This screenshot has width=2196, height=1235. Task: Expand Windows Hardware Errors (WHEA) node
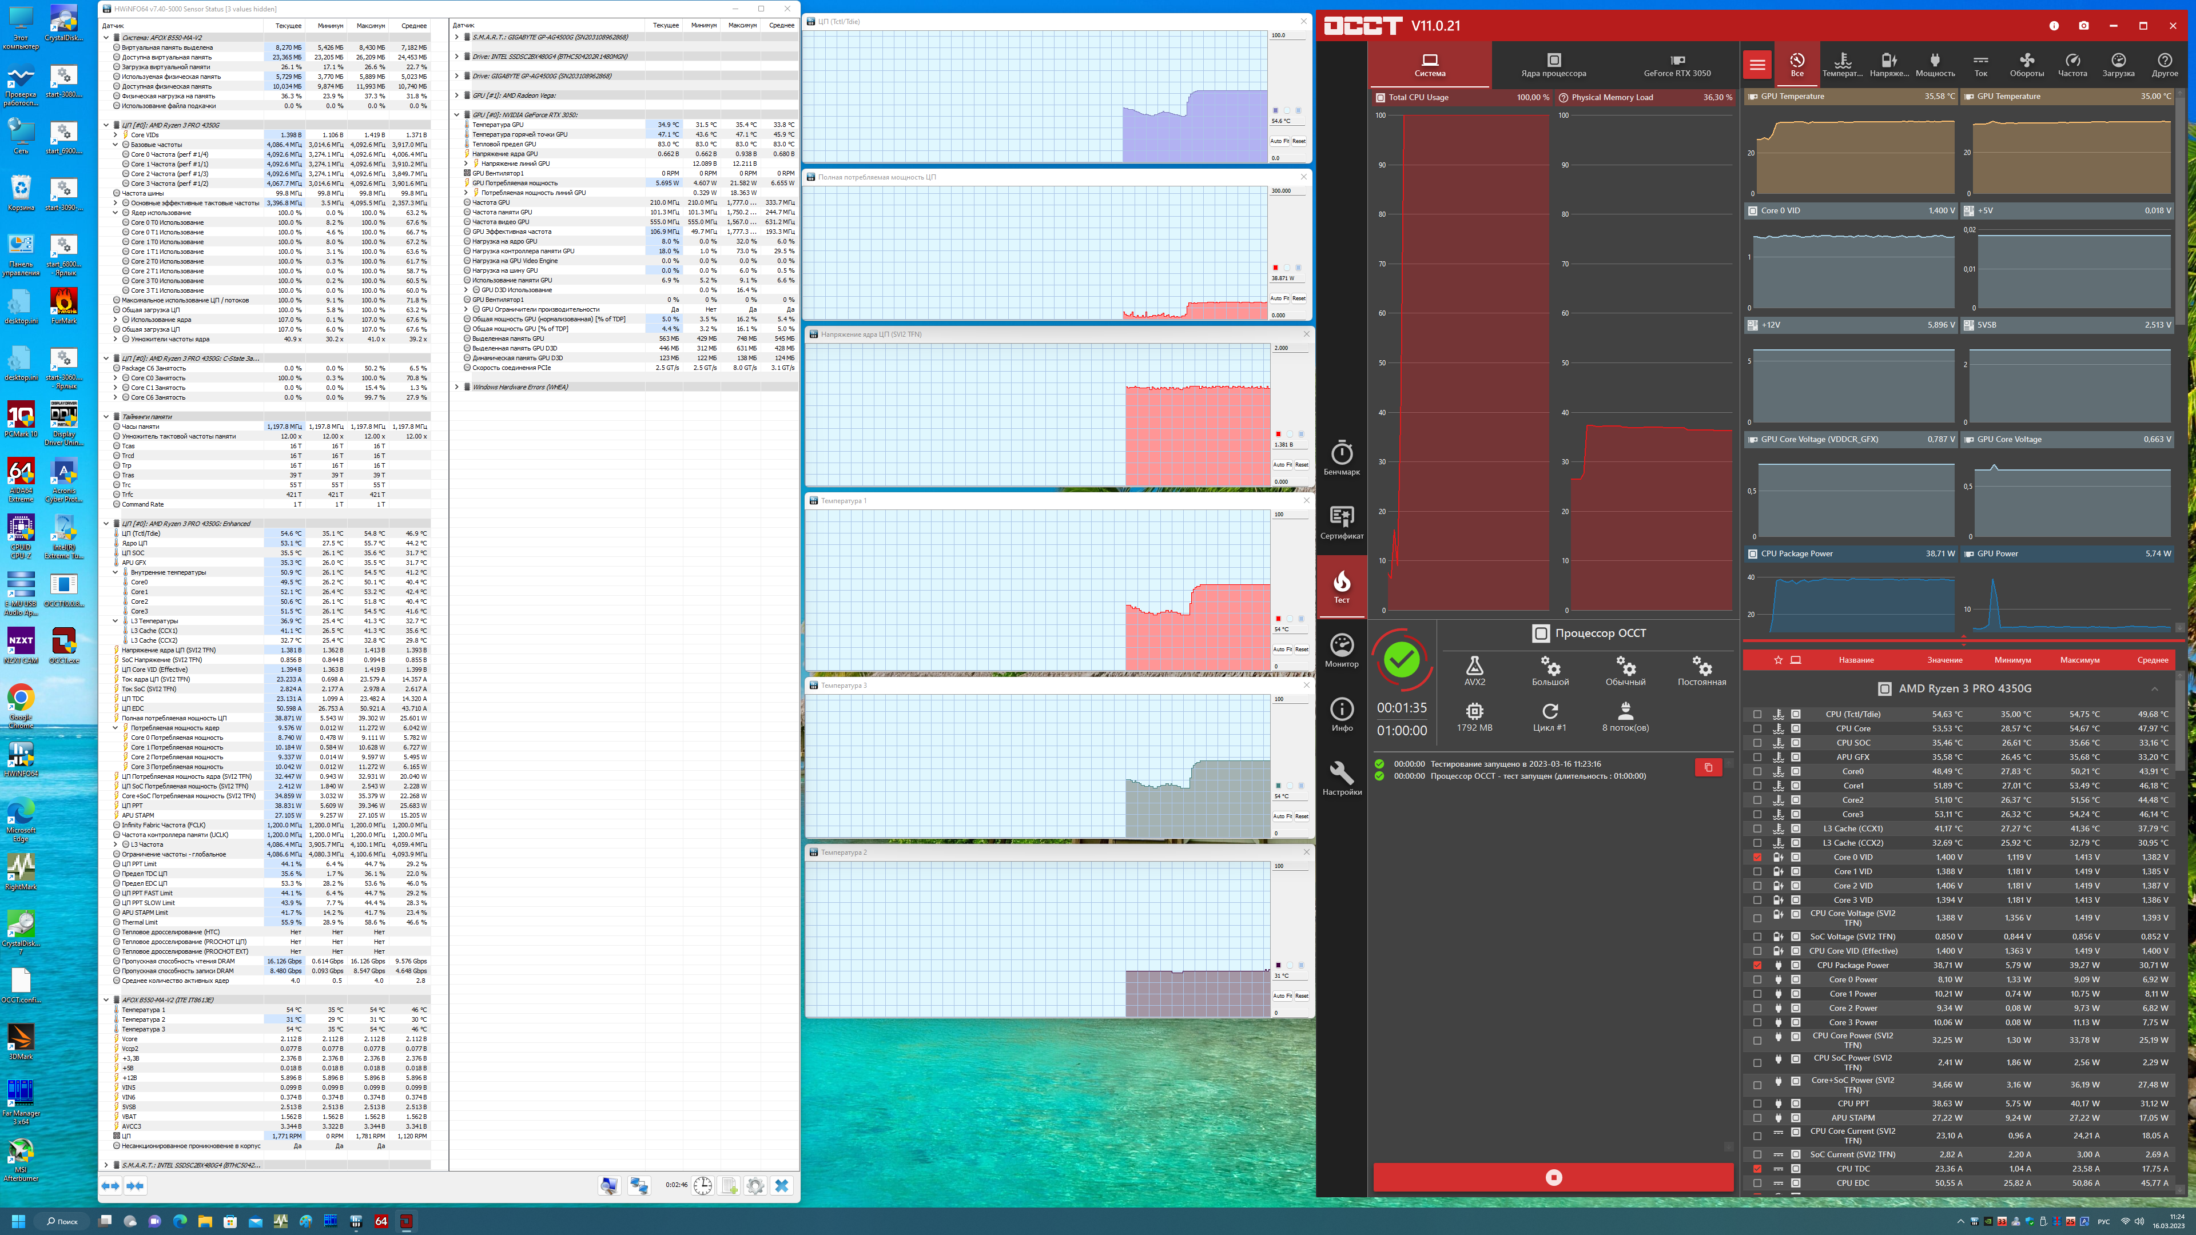[x=457, y=387]
